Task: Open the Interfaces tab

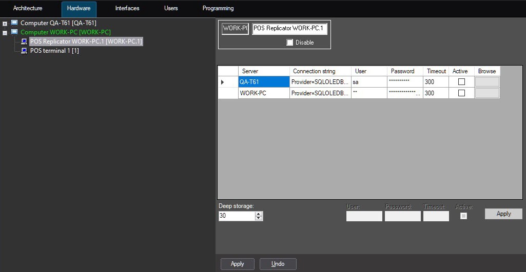Action: point(127,9)
